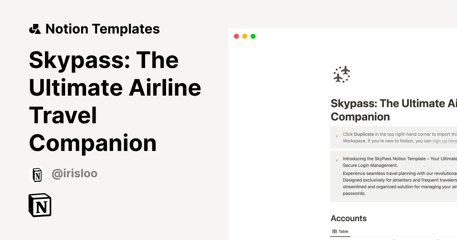Select the table icon next to the Table view label
This screenshot has width=457, height=240.
334,231
